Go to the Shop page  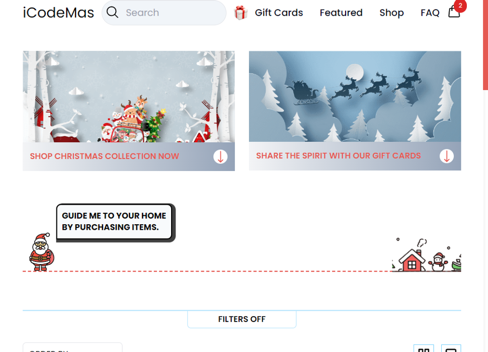click(391, 13)
